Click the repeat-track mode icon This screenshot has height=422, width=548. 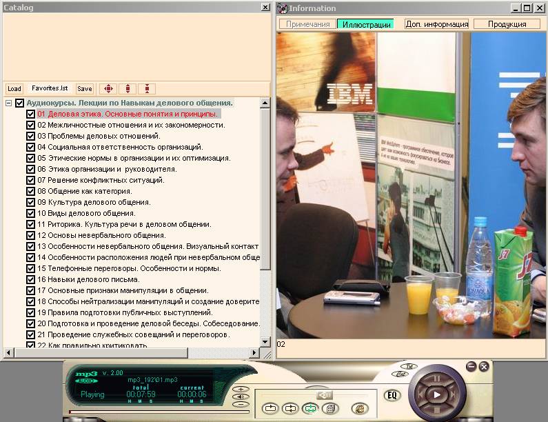coord(290,408)
